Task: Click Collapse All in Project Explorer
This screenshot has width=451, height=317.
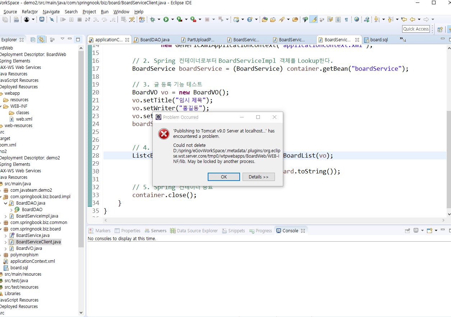Action: pyautogui.click(x=33, y=39)
